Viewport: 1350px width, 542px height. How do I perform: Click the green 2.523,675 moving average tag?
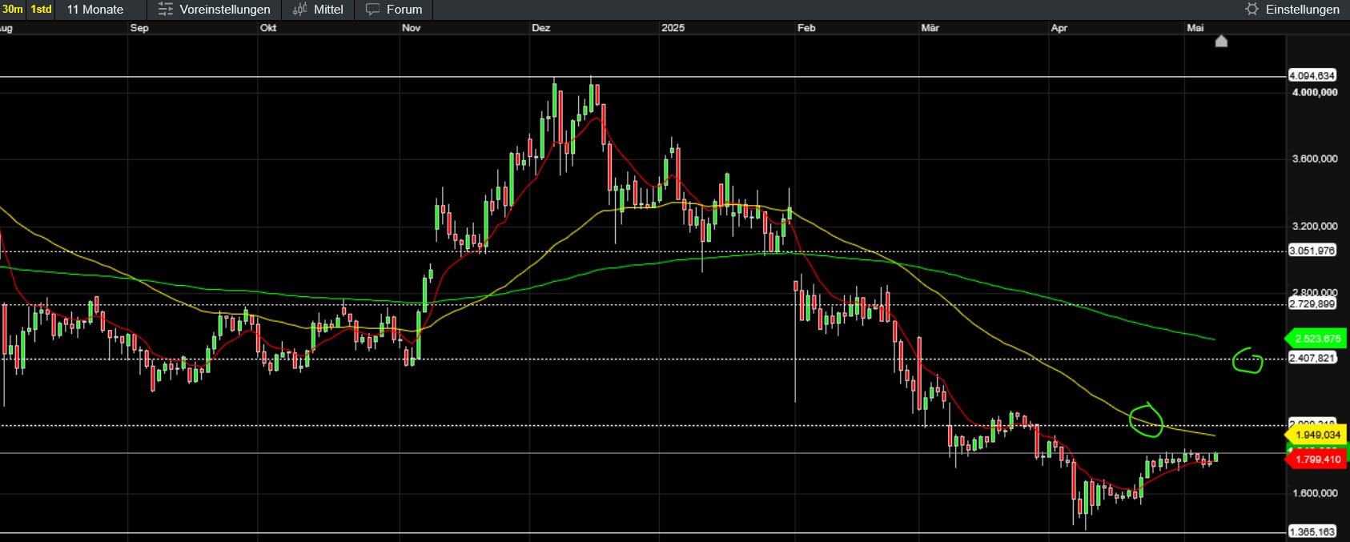1316,339
